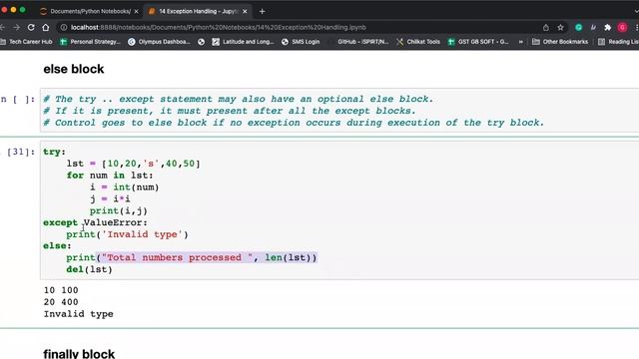Open the Olympus Dashboard bookmark
This screenshot has height=359, width=639.
click(159, 42)
